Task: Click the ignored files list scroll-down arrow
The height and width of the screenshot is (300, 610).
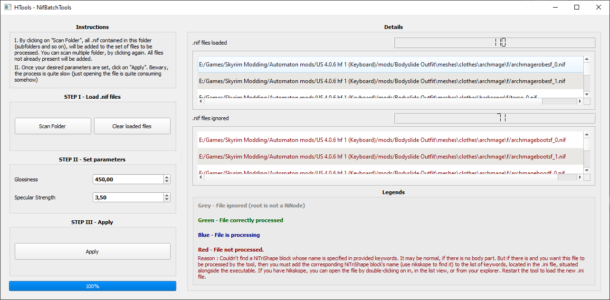Action: (x=587, y=170)
